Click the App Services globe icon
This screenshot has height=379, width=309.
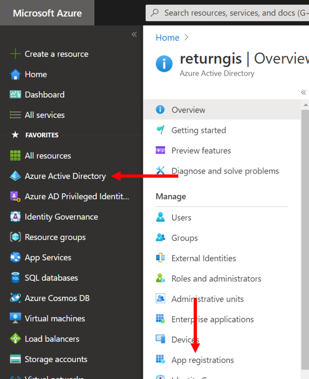click(15, 257)
